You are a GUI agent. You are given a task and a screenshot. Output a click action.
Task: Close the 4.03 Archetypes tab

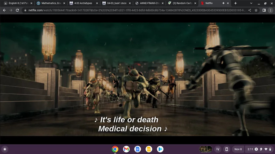(97, 3)
